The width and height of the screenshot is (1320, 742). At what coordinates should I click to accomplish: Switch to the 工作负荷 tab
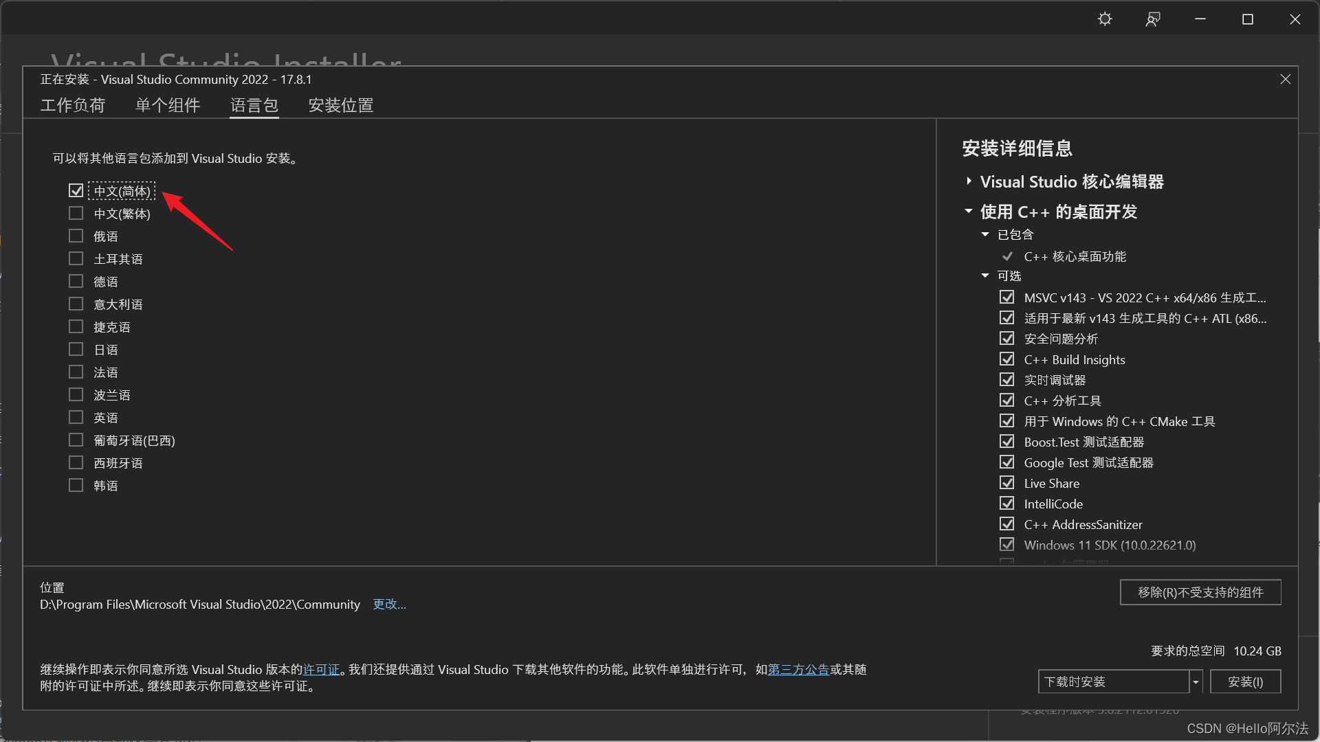[73, 105]
